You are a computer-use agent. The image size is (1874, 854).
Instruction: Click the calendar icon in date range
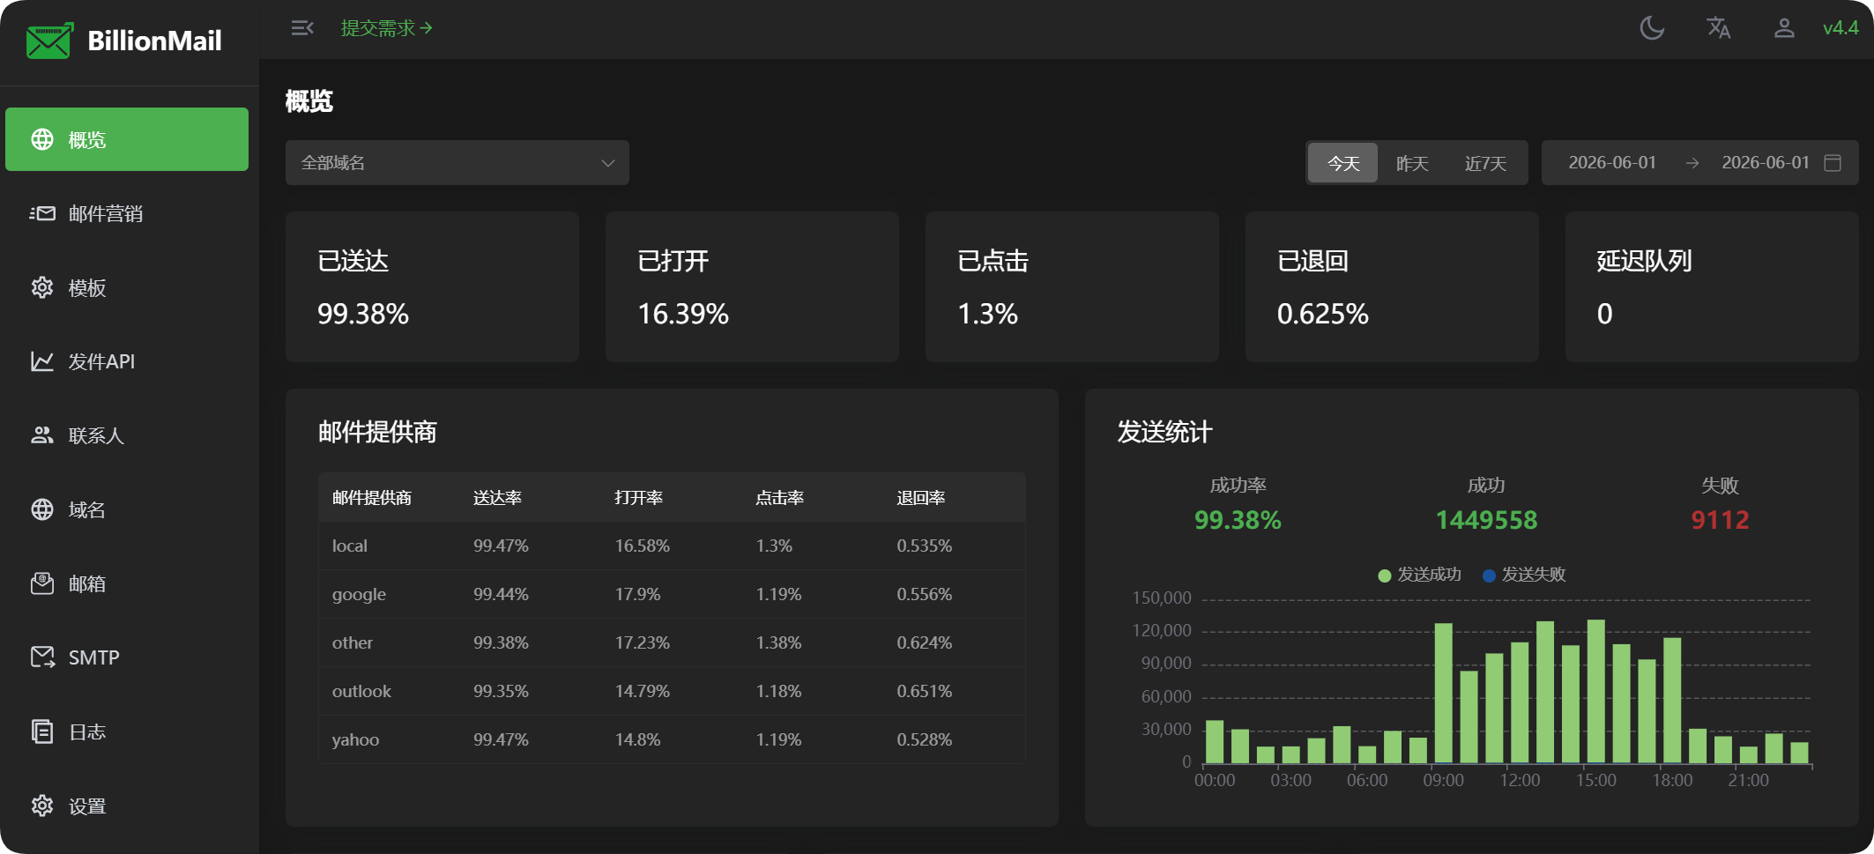pos(1833,163)
